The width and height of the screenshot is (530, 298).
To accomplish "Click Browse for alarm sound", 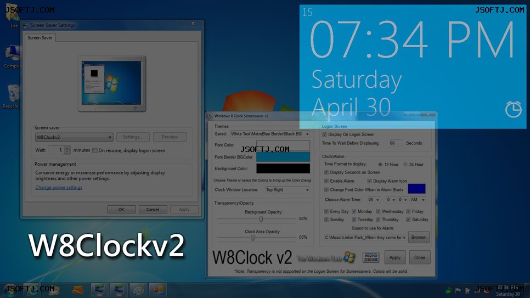I will click(x=419, y=238).
